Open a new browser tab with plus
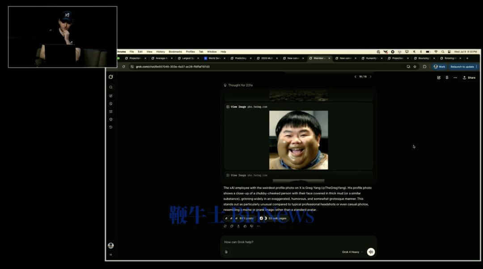This screenshot has width=483, height=269. [467, 58]
